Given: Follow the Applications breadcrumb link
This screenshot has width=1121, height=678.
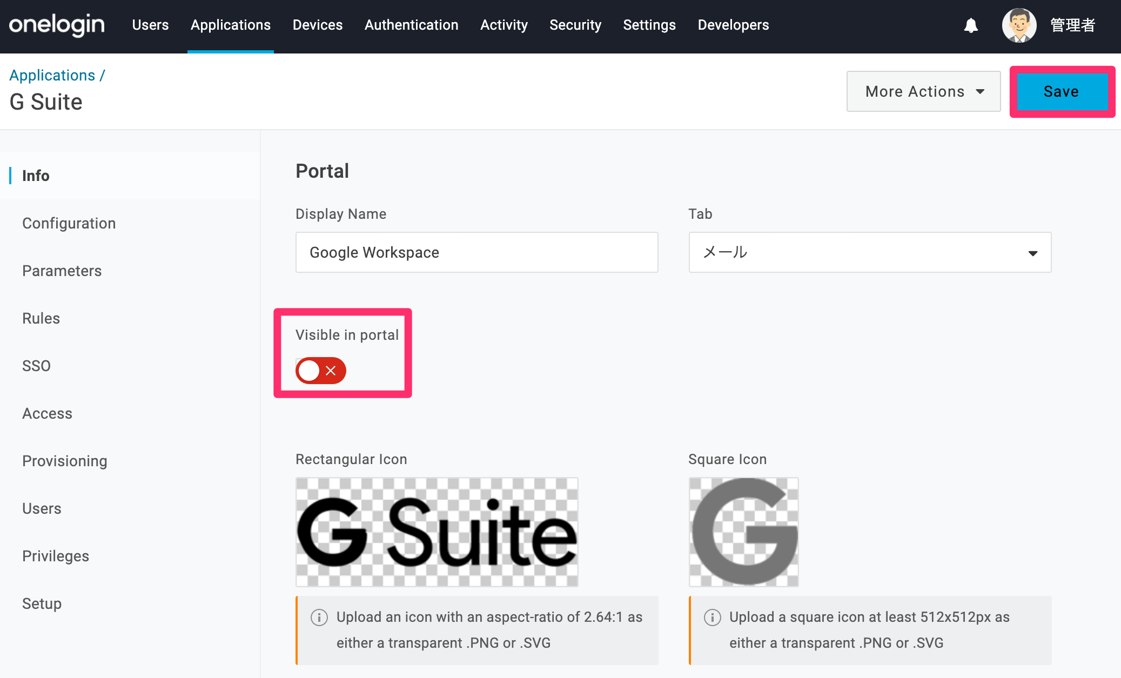Looking at the screenshot, I should tap(52, 75).
